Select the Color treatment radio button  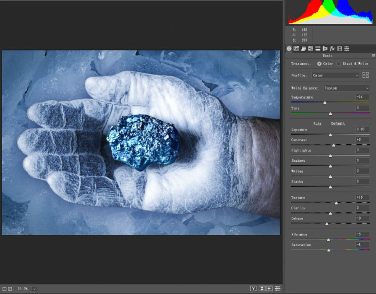pos(319,64)
